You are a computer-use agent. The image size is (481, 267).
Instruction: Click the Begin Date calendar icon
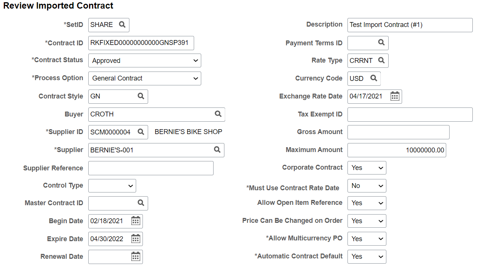pos(135,221)
